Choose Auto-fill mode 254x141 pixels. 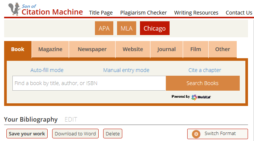pos(47,70)
